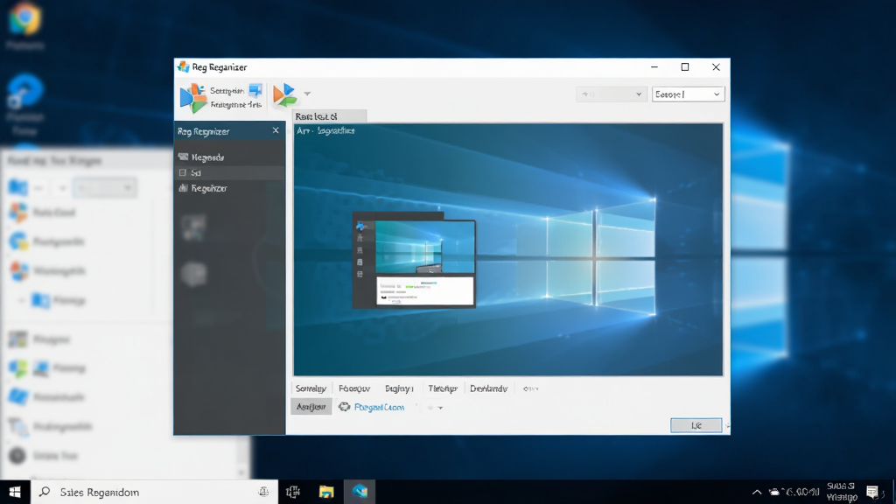Select the third colorful item in background list
The width and height of the screenshot is (896, 504).
pos(48,271)
